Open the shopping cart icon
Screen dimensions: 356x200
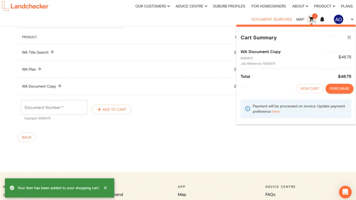[x=312, y=20]
